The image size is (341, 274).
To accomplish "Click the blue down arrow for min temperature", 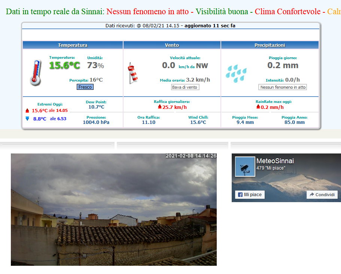I will click(27, 119).
